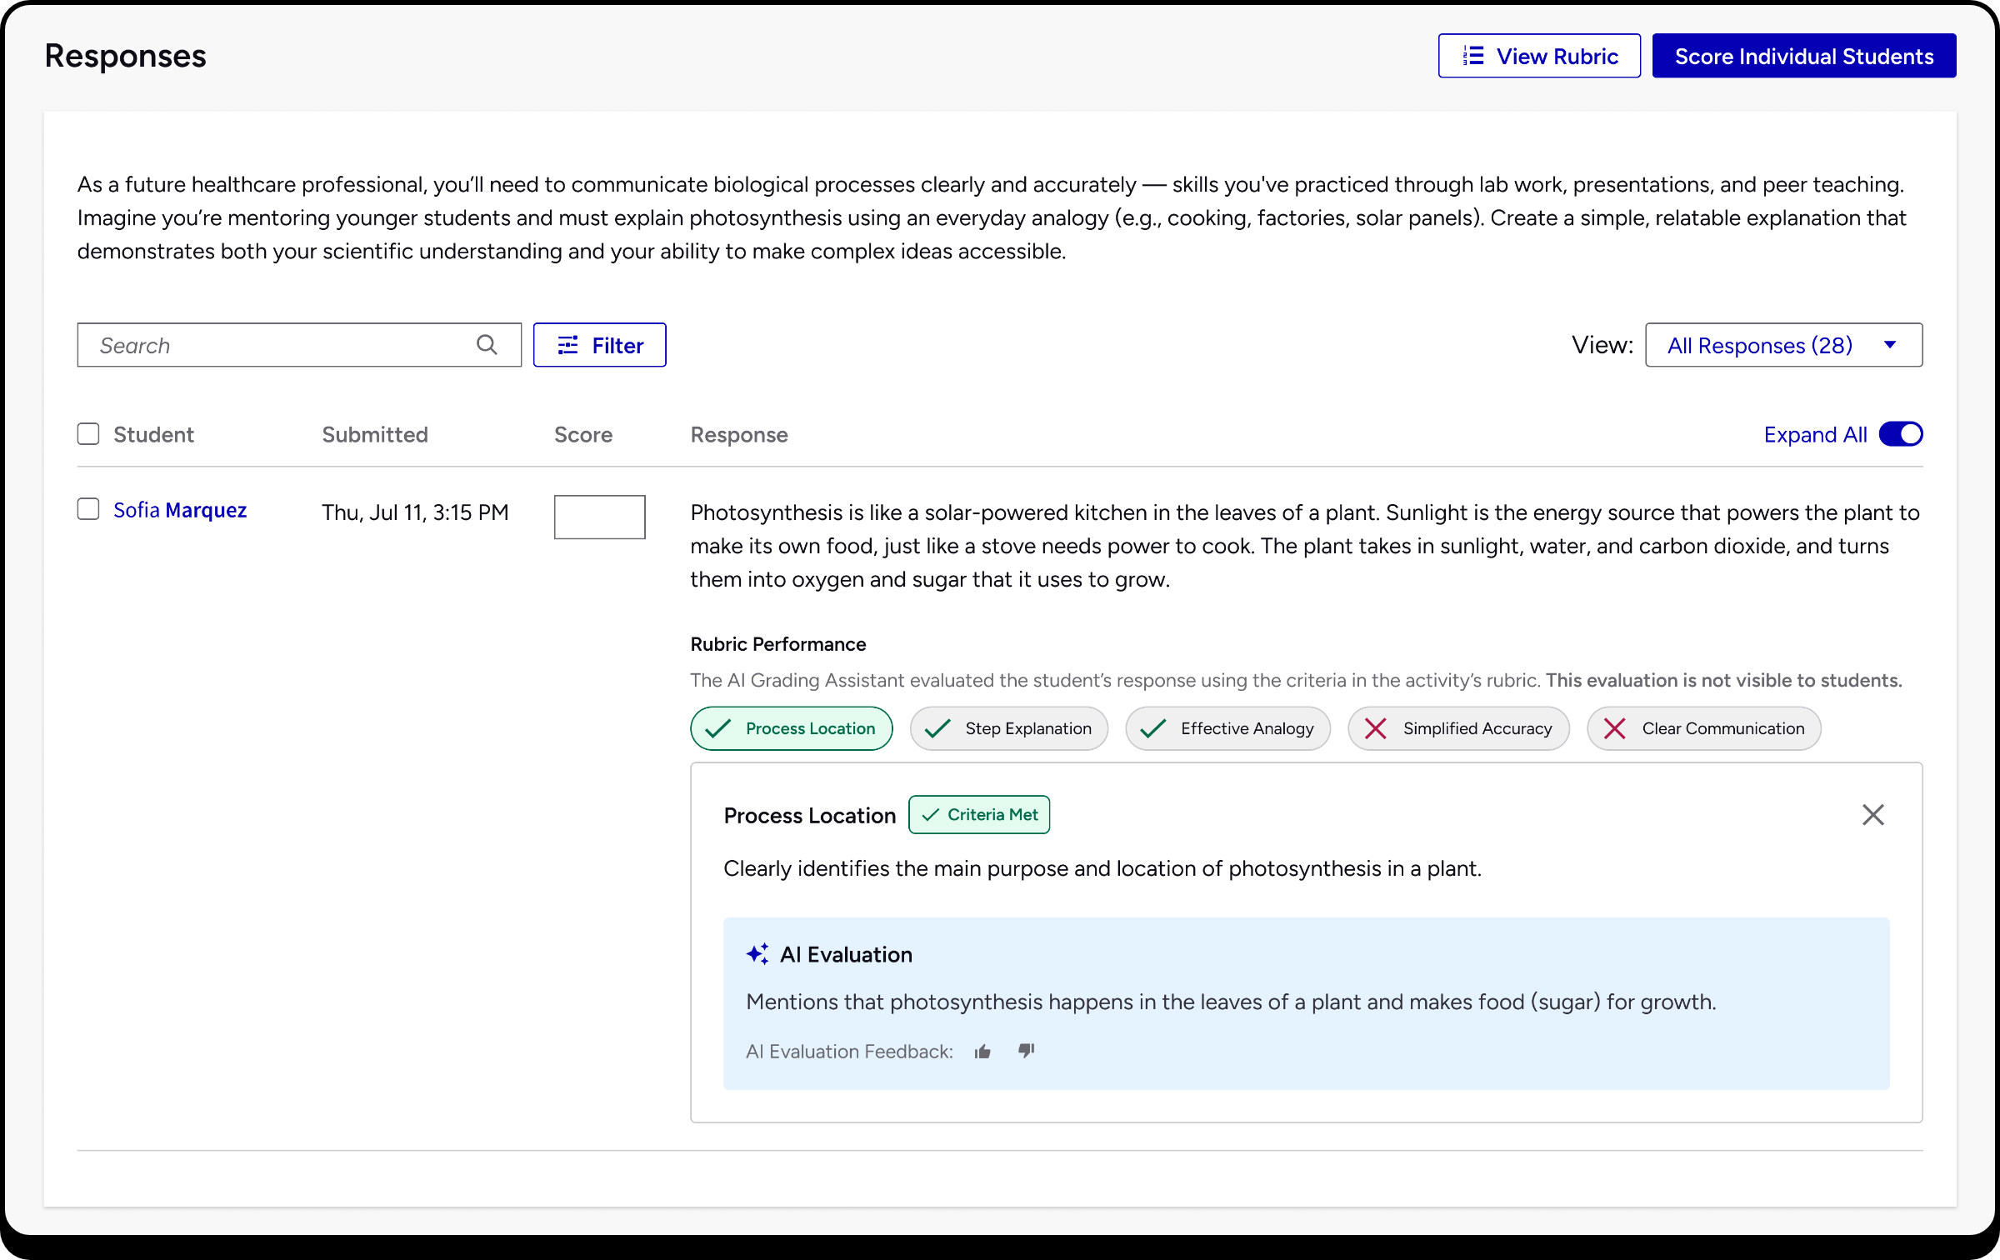Close the Process Location detail panel
This screenshot has height=1260, width=2000.
[1872, 815]
